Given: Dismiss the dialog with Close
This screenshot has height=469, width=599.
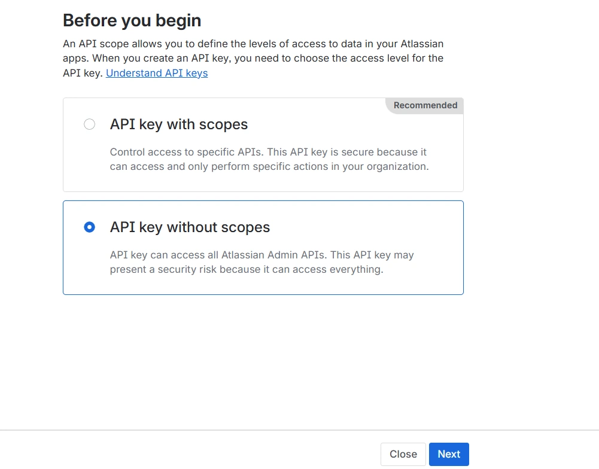Looking at the screenshot, I should tap(403, 454).
